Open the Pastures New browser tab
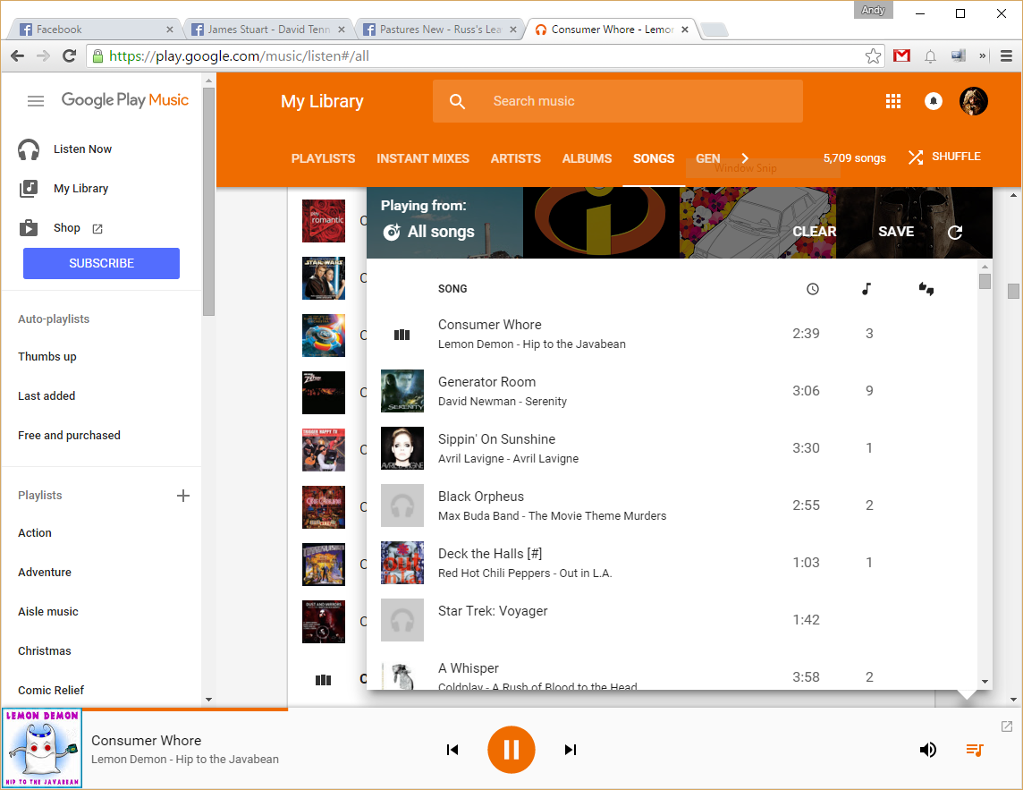1023x790 pixels. point(440,30)
